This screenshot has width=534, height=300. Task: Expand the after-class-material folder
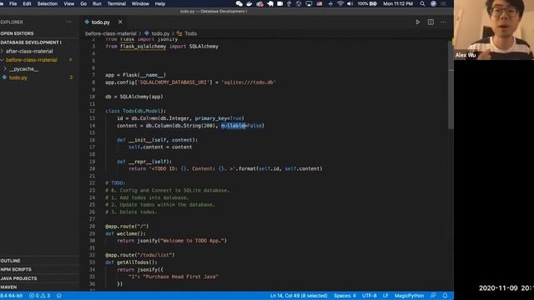point(29,51)
